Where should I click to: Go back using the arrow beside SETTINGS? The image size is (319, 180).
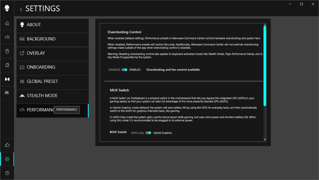[21, 9]
